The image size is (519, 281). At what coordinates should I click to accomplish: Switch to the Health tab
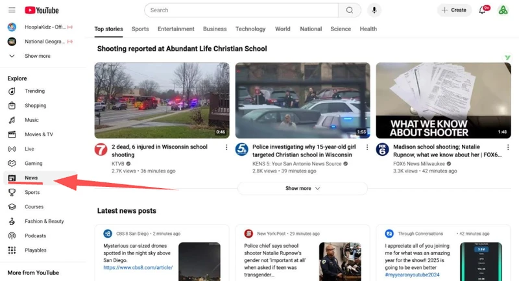coord(368,29)
